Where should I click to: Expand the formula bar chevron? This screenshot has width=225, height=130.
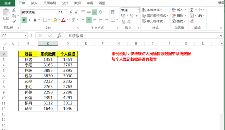click(221, 36)
